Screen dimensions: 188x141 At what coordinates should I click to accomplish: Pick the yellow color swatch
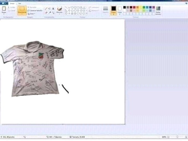[x=141, y=7]
